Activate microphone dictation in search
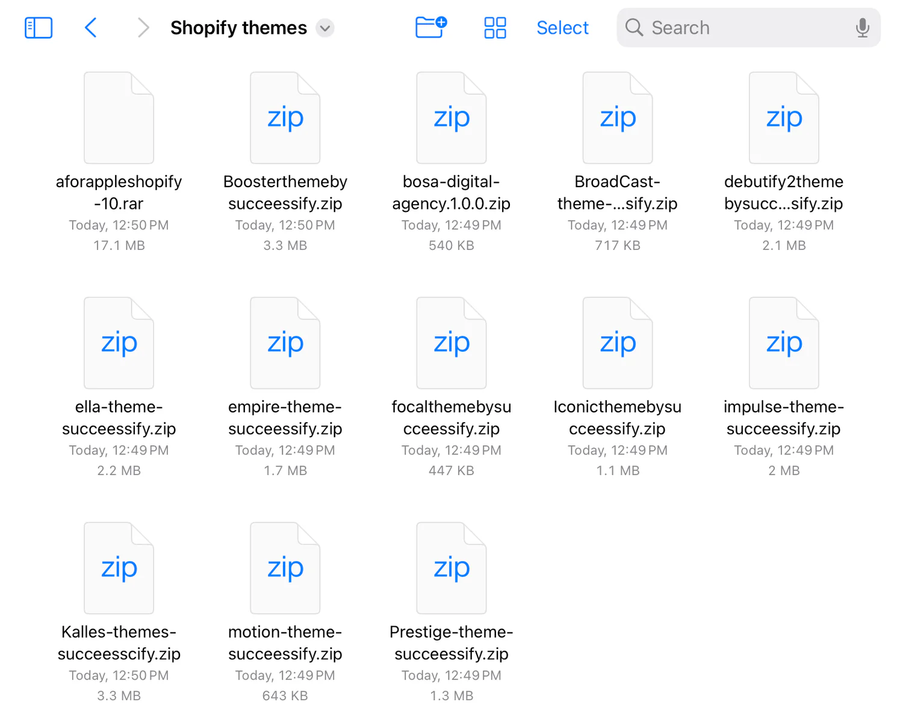 pos(862,28)
